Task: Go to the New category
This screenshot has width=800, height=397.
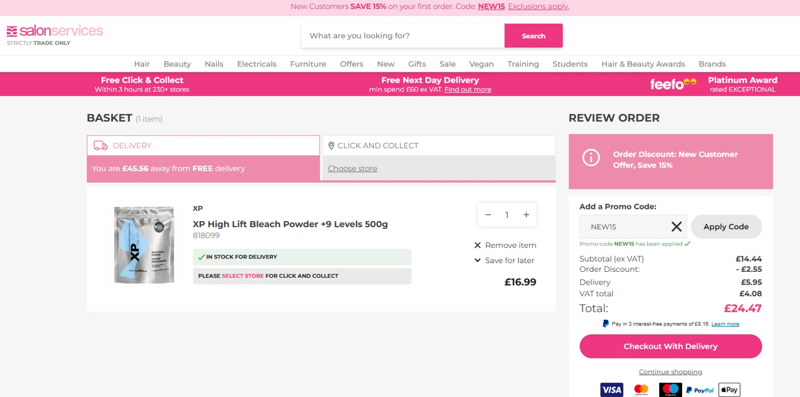Action: pos(386,64)
